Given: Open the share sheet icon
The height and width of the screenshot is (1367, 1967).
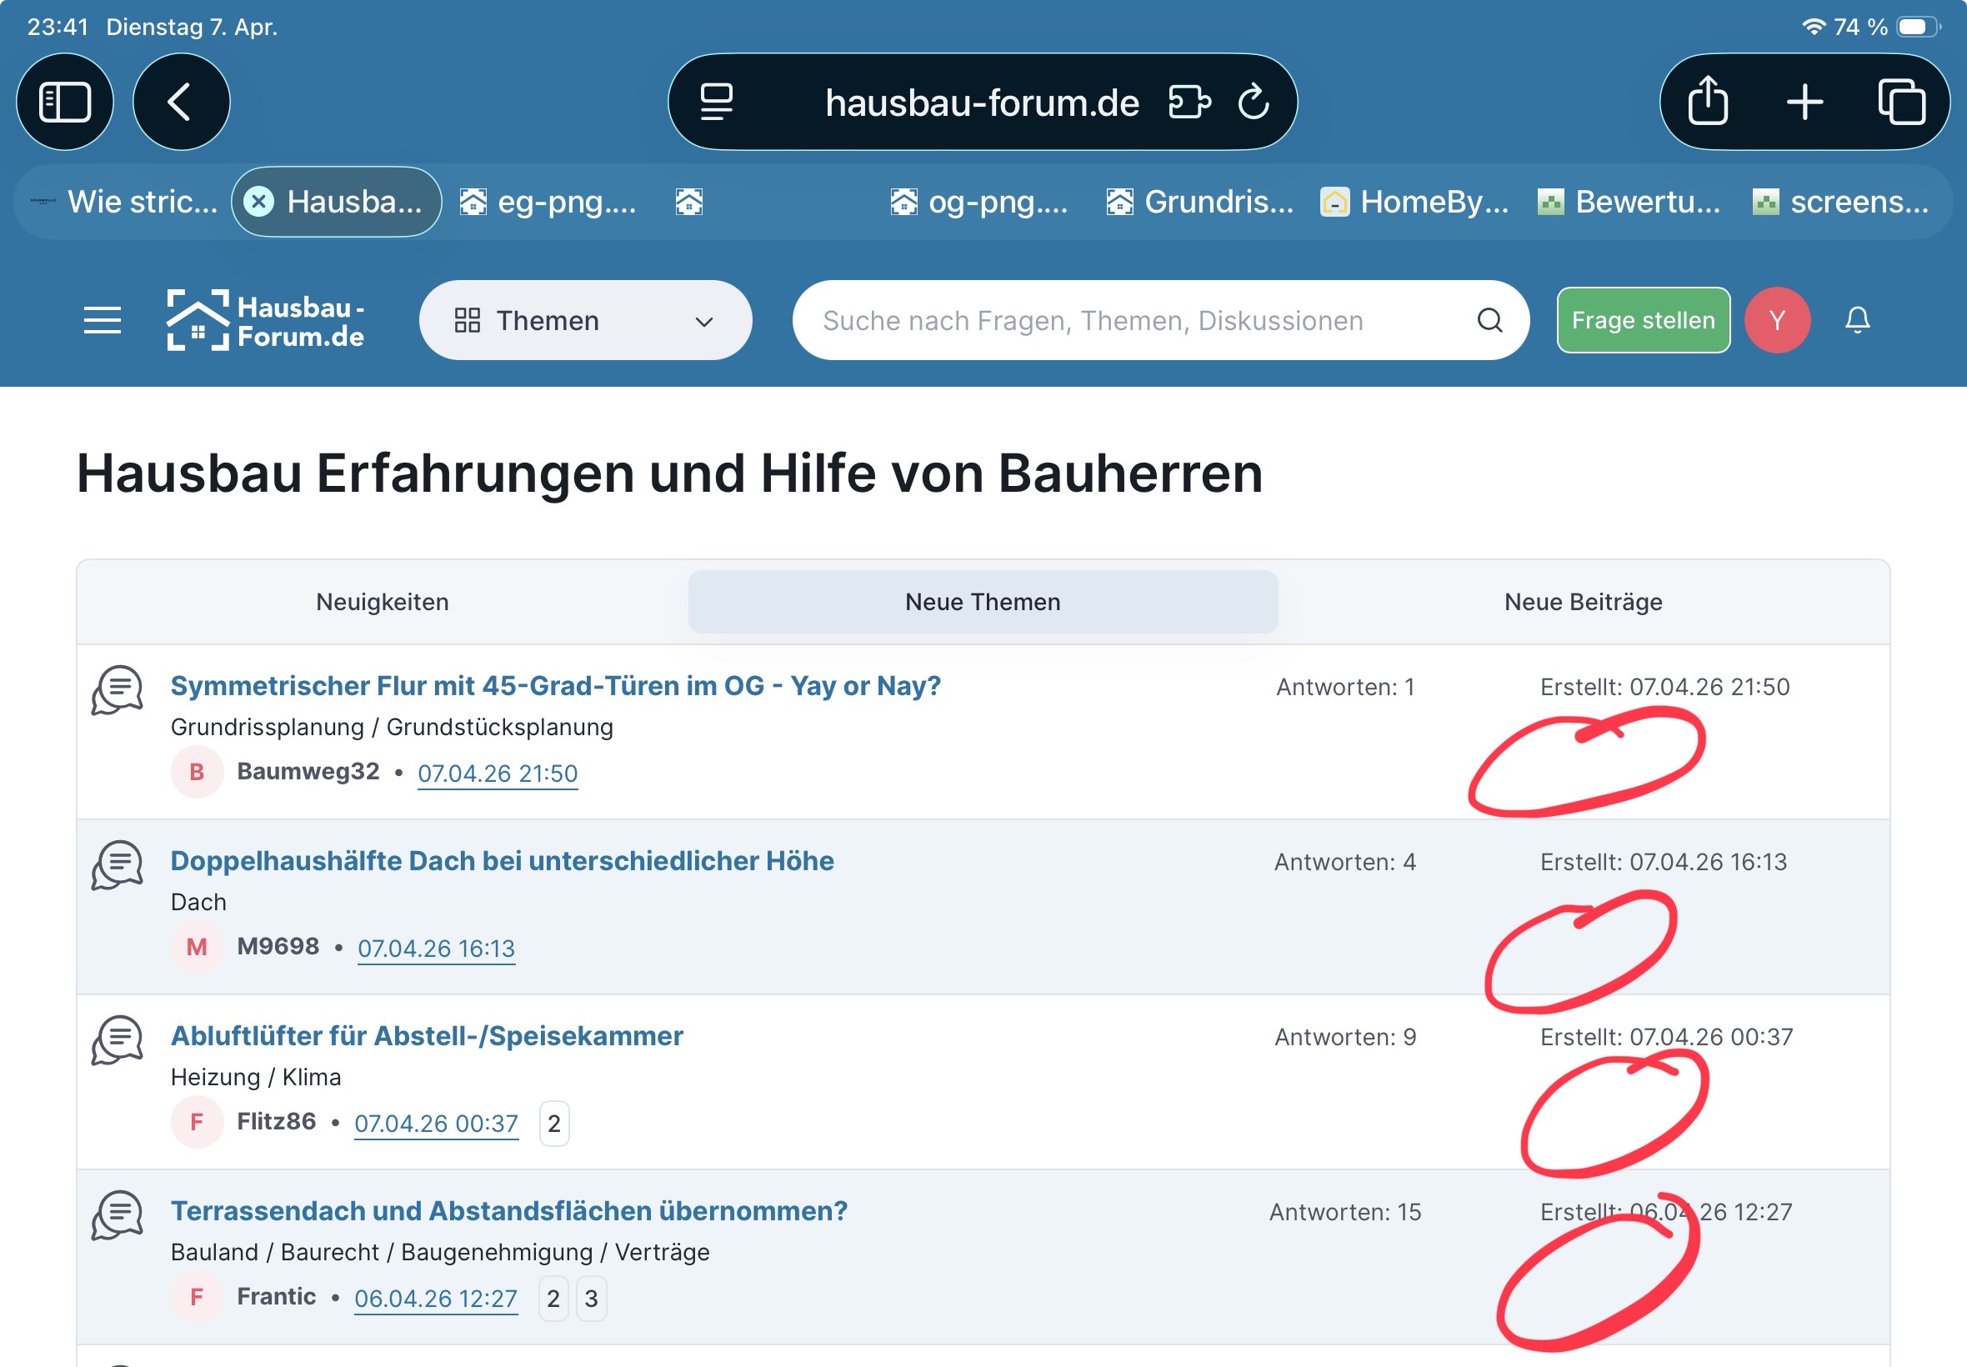Looking at the screenshot, I should (x=1708, y=103).
